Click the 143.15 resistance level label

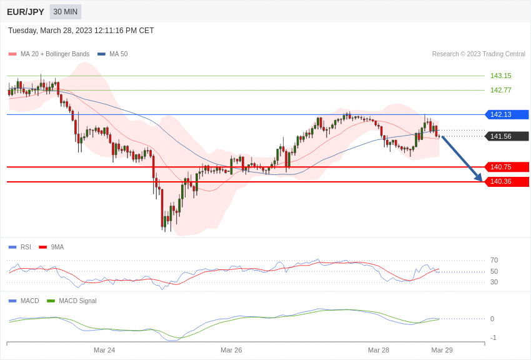click(501, 76)
